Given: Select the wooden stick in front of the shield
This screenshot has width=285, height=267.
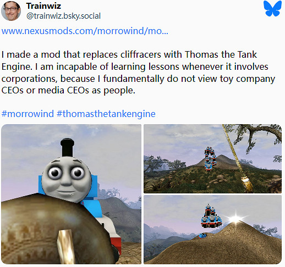Looking at the screenshot, I should pyautogui.click(x=65, y=247).
